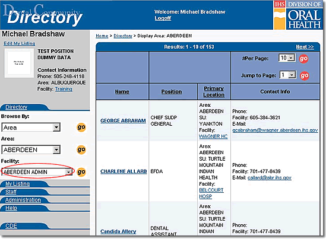
Task: Open the WAGNER HC facility link
Action: [213, 136]
